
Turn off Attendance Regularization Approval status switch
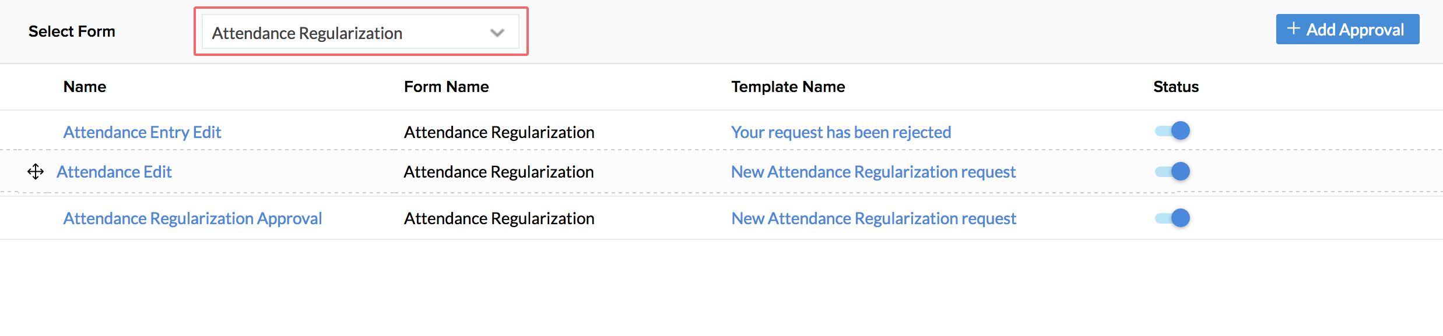1172,218
